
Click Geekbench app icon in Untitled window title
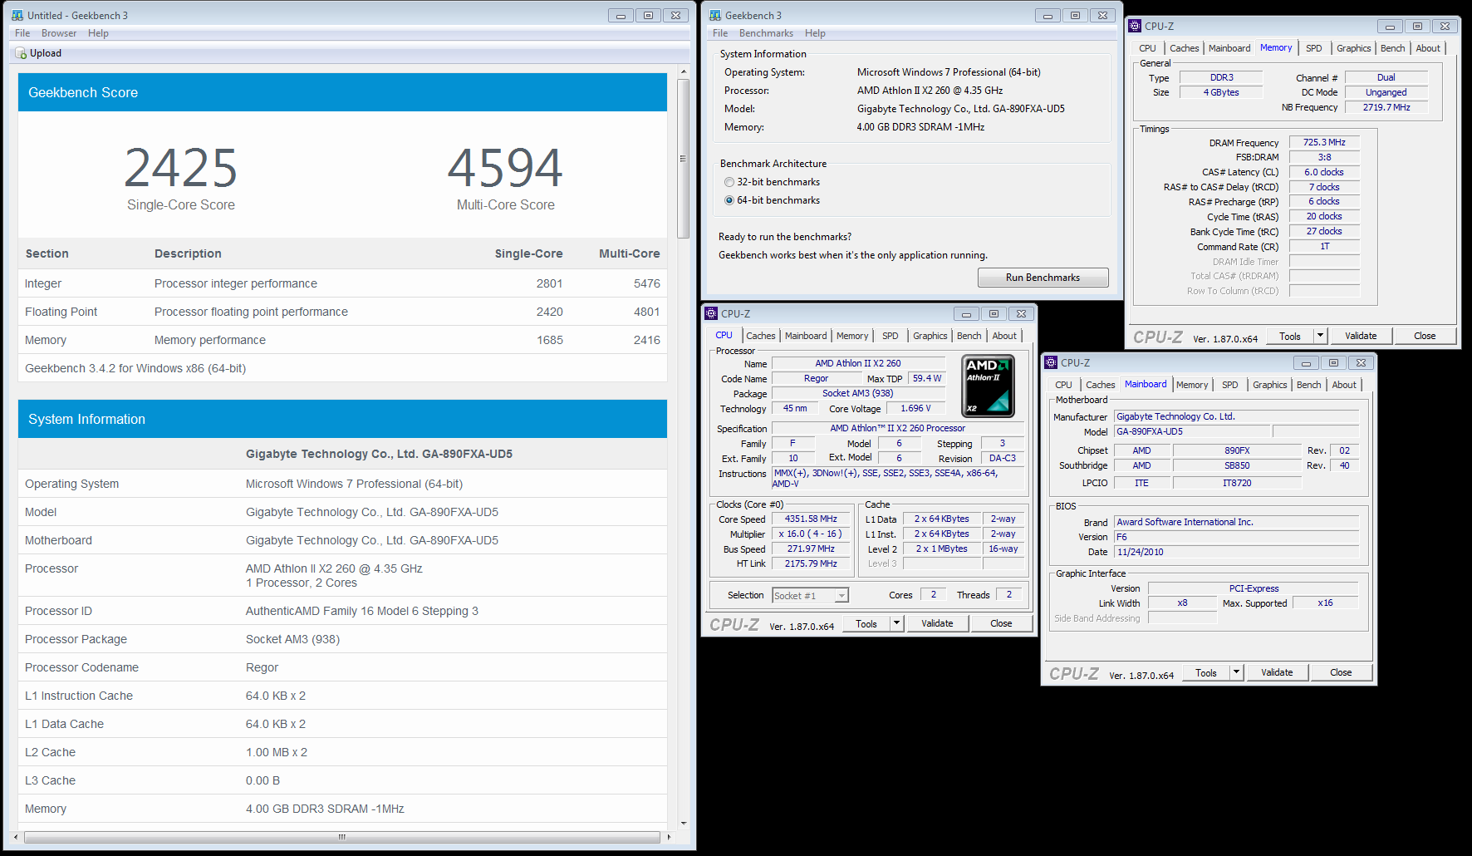(17, 15)
